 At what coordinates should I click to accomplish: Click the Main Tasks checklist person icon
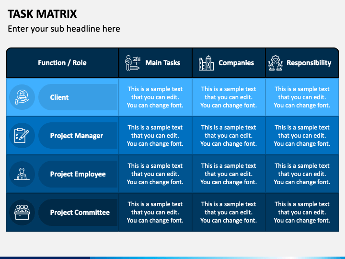click(x=133, y=63)
